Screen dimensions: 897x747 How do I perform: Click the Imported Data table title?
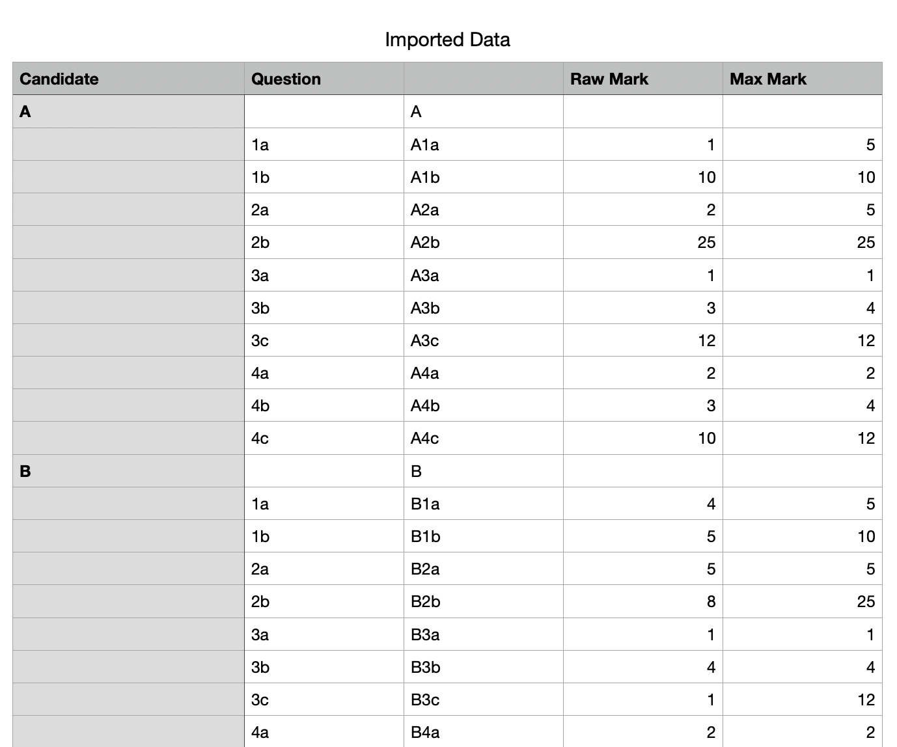(447, 40)
